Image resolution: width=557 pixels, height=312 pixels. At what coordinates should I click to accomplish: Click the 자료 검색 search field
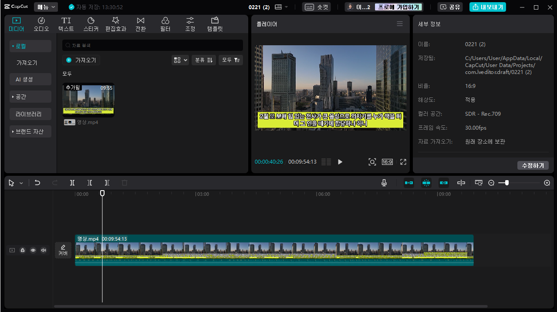tap(152, 45)
